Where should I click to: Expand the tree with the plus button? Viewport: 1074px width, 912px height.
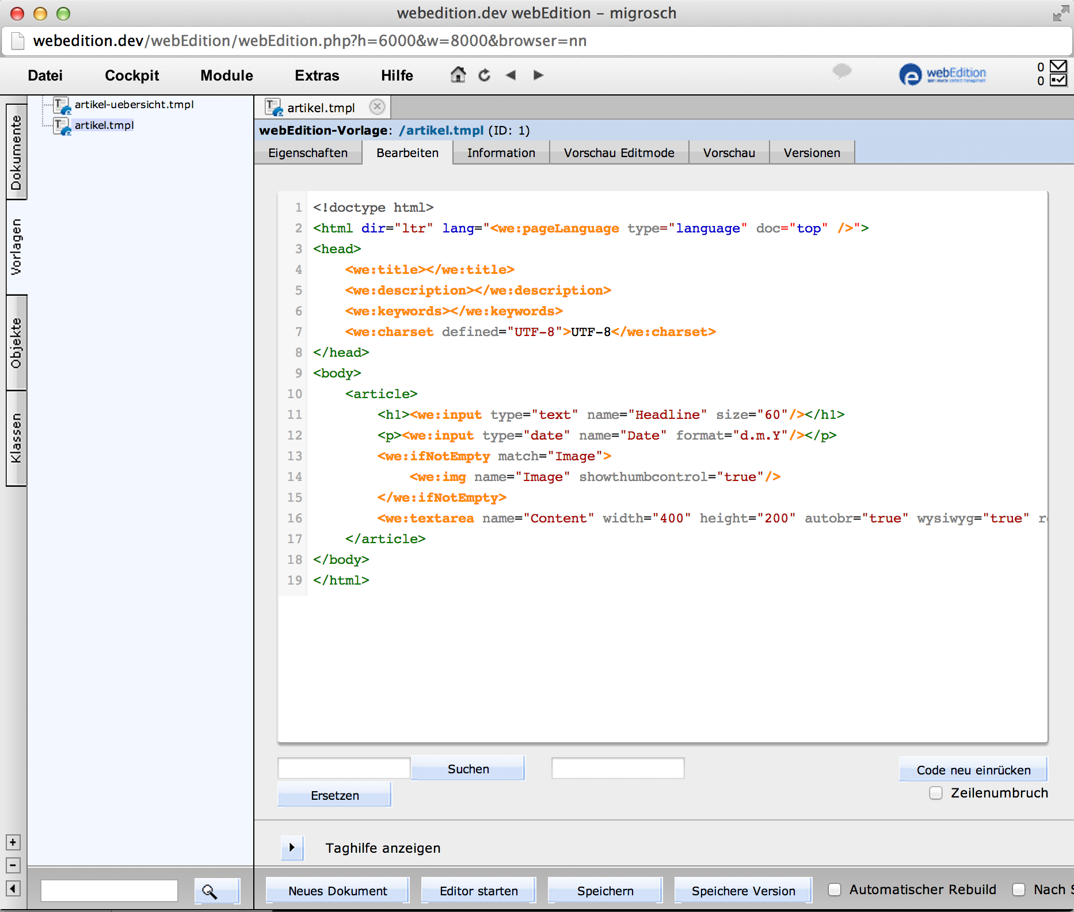[13, 842]
